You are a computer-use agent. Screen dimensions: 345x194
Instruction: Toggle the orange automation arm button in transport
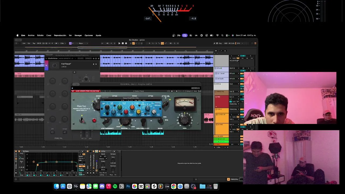tap(133, 43)
